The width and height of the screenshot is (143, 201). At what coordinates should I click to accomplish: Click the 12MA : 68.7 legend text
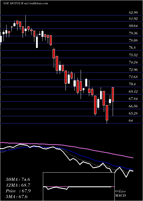(18, 185)
